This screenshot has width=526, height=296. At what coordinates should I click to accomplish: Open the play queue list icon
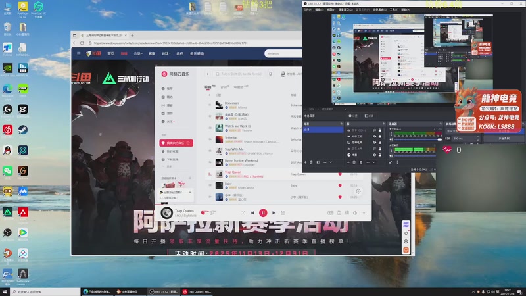tap(283, 213)
